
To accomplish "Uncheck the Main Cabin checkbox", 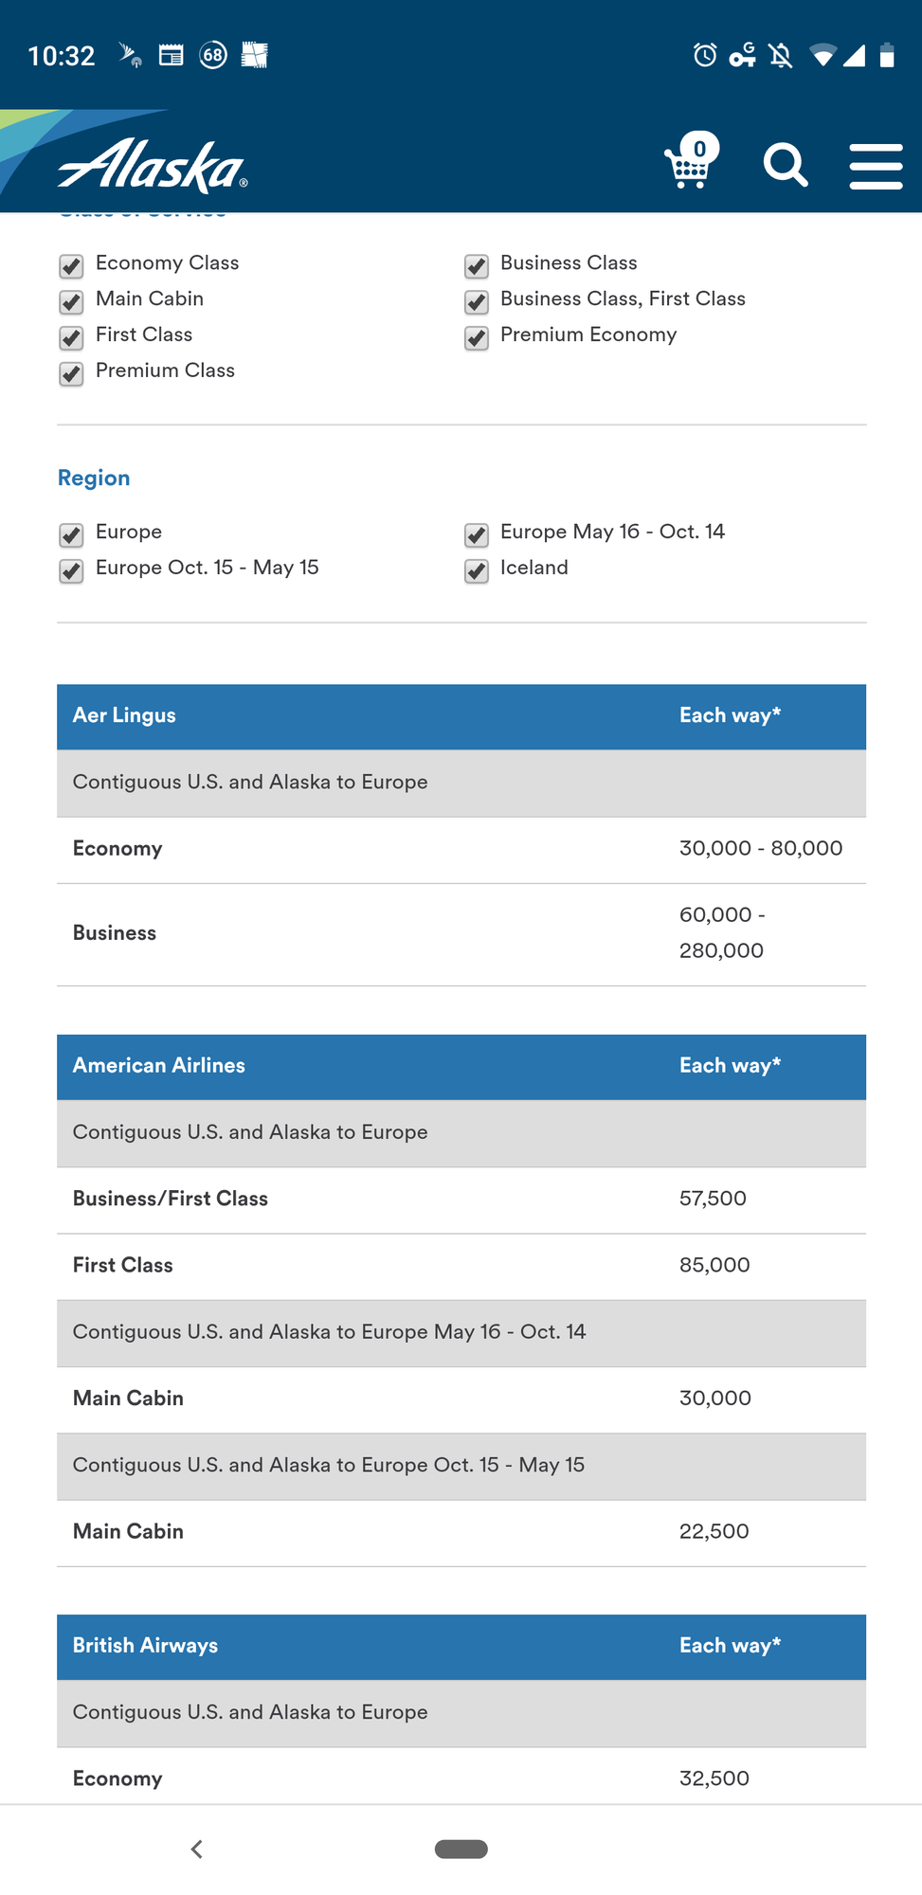I will tap(71, 301).
